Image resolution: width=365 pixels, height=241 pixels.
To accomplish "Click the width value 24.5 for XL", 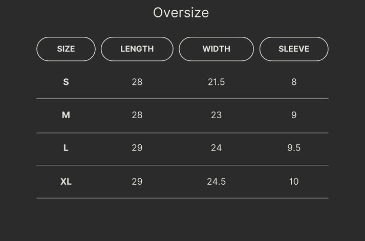I will [216, 182].
